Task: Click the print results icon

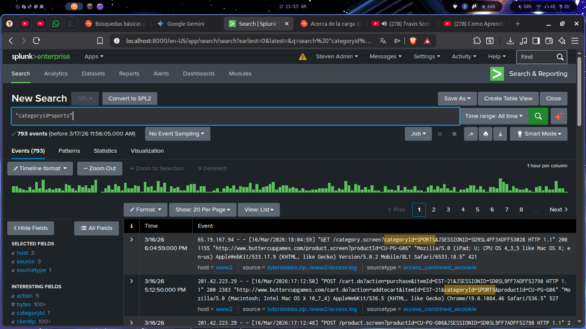Action: [486, 134]
